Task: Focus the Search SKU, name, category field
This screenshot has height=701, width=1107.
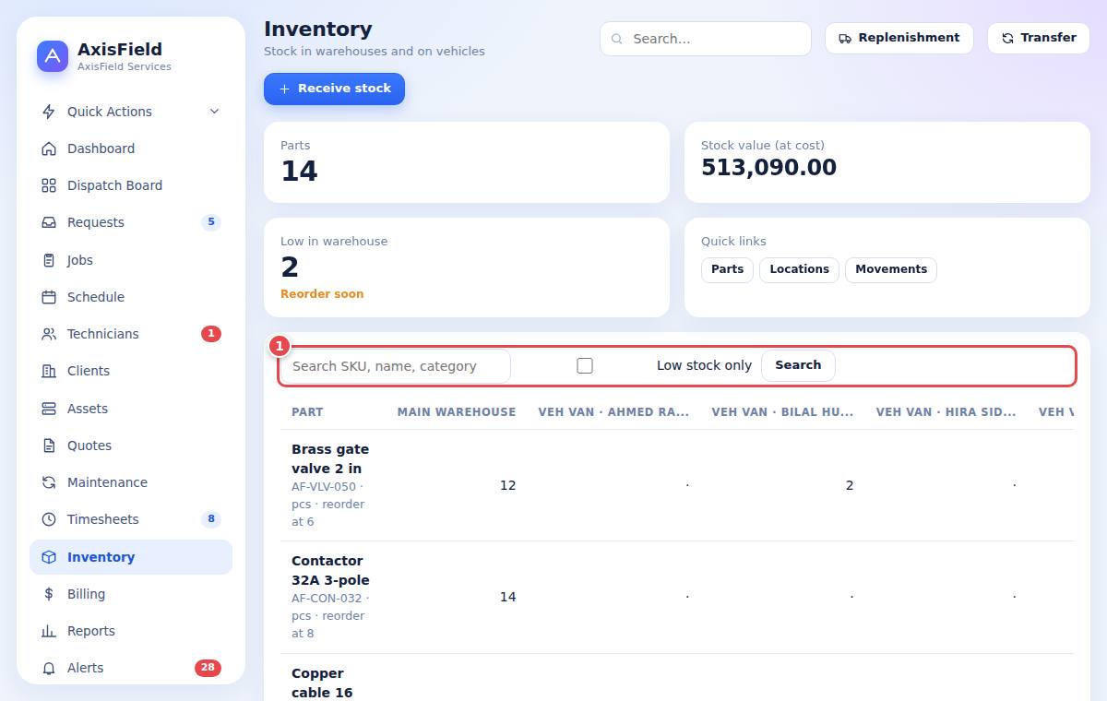Action: (x=396, y=366)
